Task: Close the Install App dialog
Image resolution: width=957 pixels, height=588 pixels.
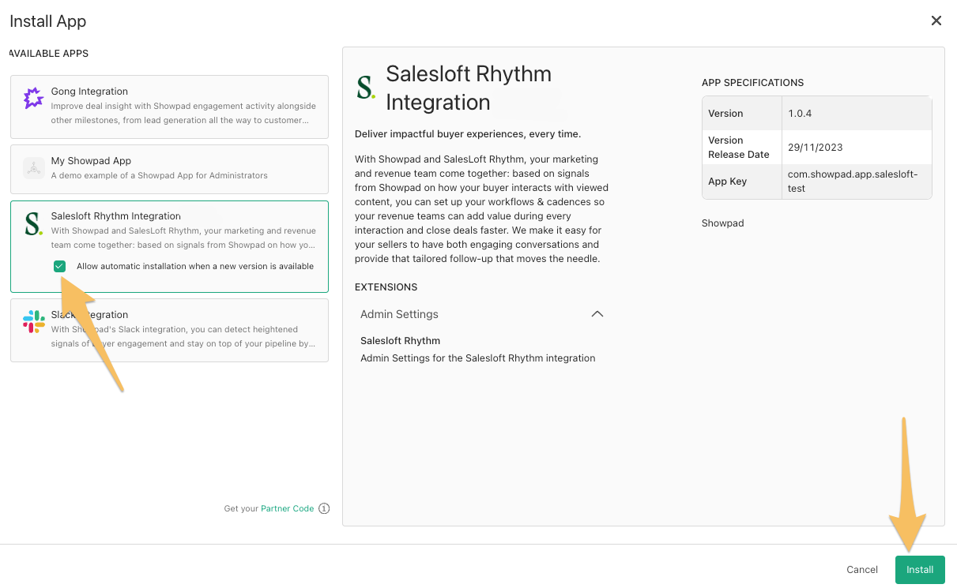Action: tap(936, 21)
